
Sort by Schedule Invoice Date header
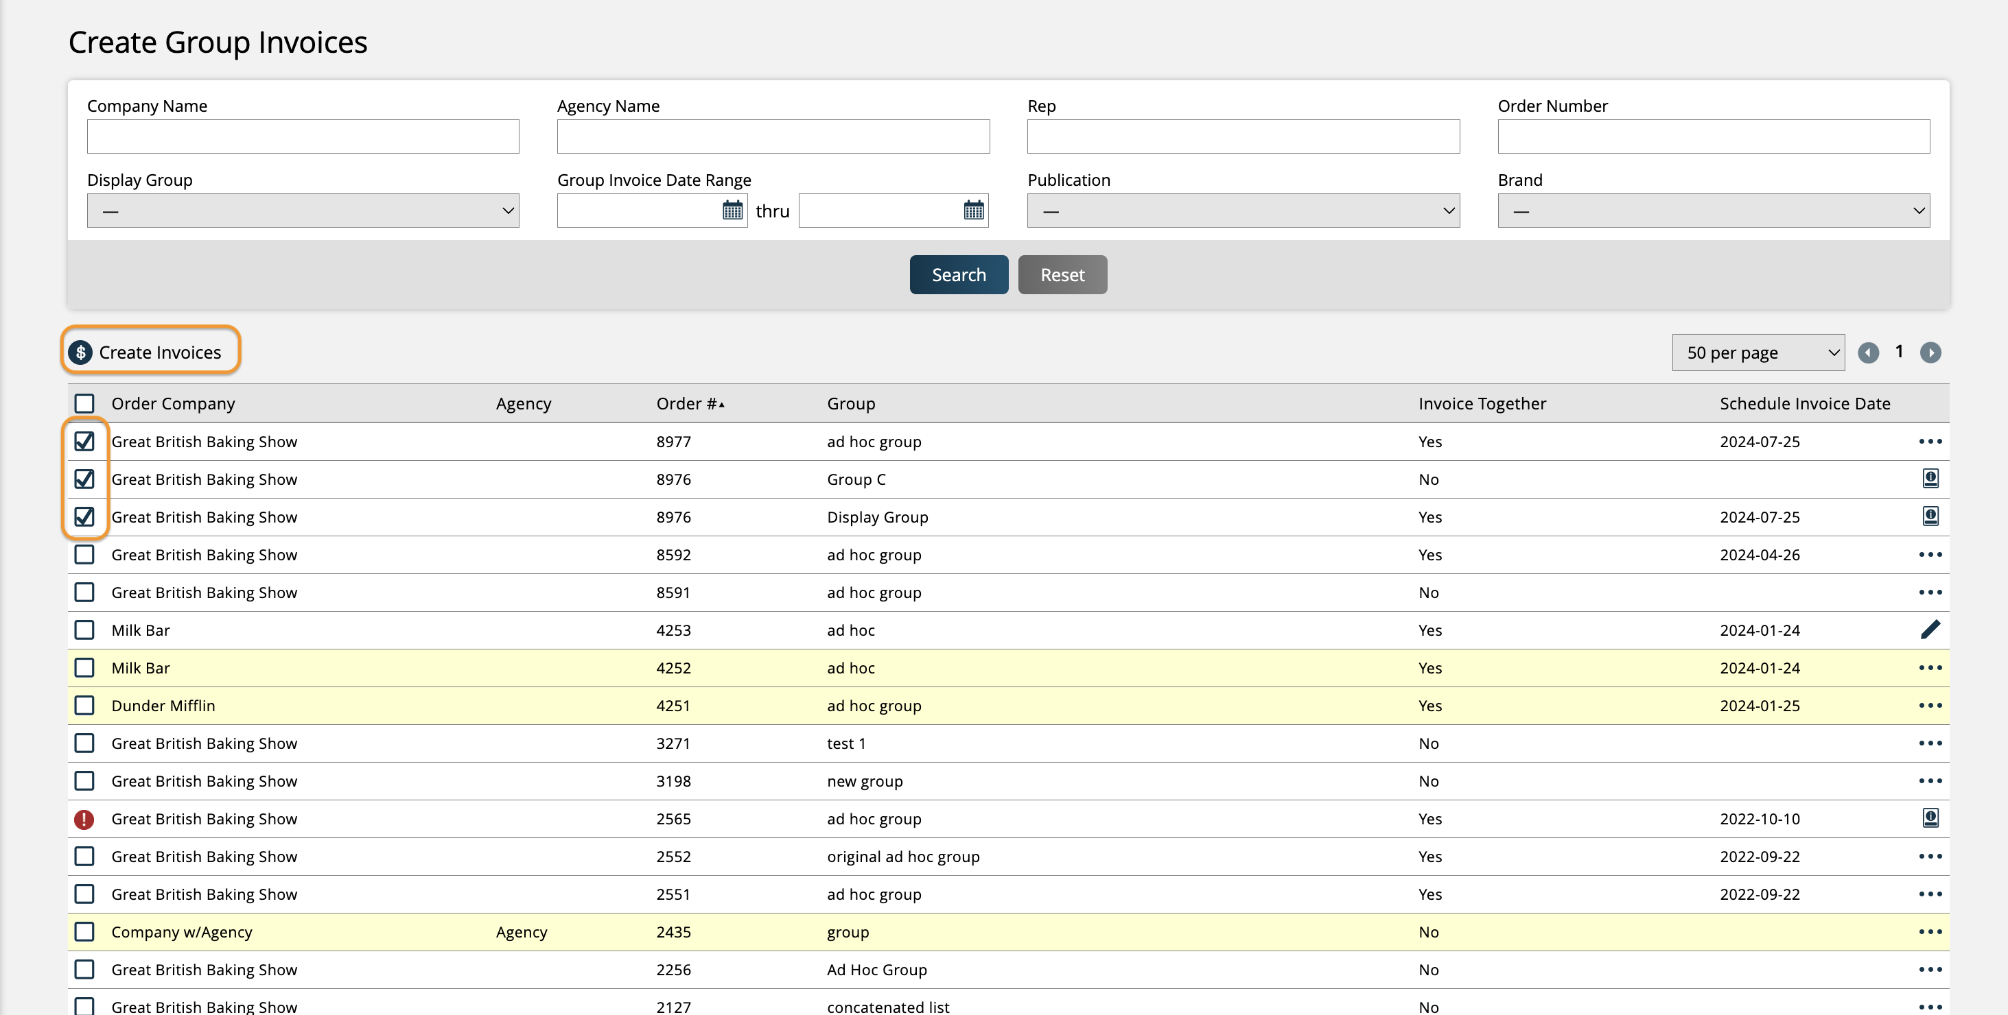(x=1803, y=403)
